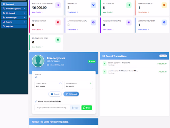
Task: Click the Approved Help Desk check icon
Action: click(x=164, y=22)
